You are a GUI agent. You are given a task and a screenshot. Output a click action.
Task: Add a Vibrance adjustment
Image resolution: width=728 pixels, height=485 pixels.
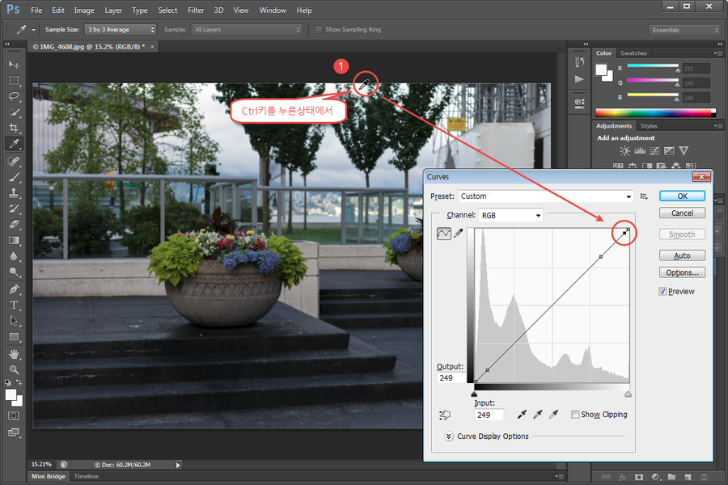[684, 151]
